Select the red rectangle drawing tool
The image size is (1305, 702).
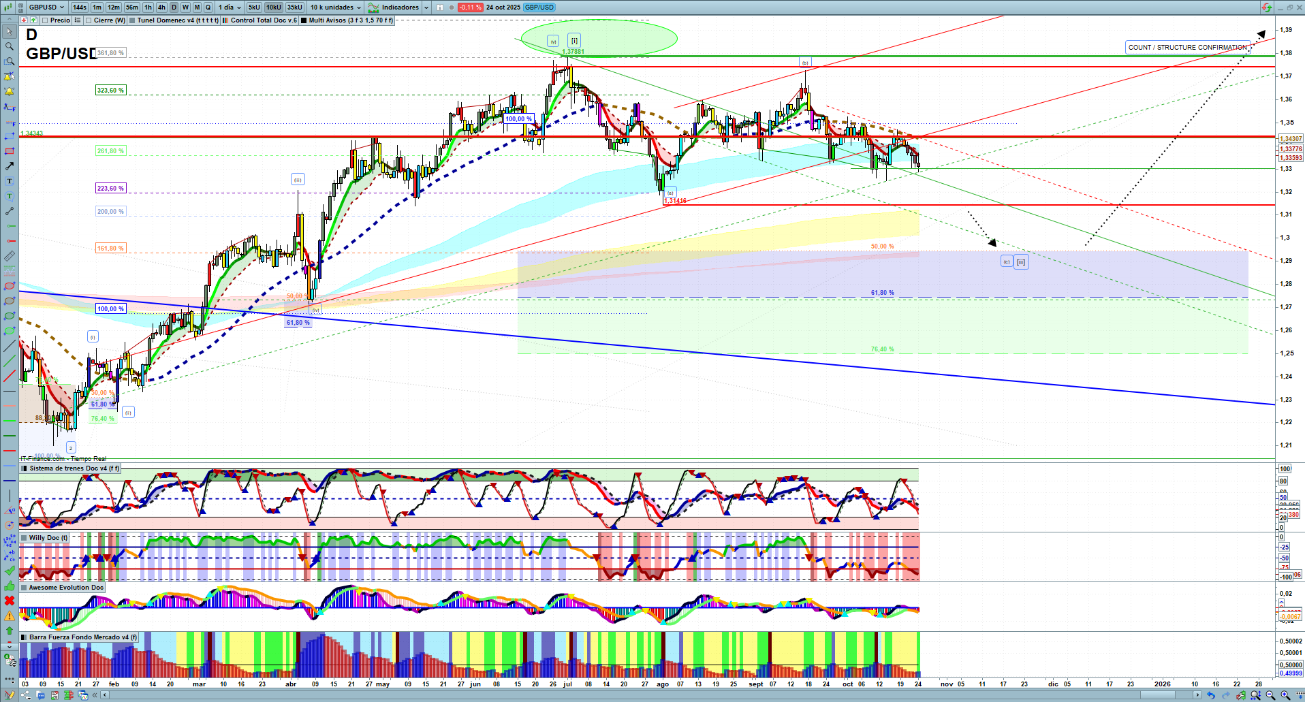(10, 151)
